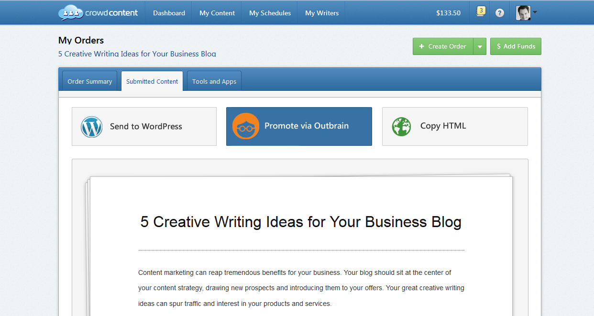Click the dollar icon on Add Funds
Screen dimensions: 594x316
[x=499, y=46]
